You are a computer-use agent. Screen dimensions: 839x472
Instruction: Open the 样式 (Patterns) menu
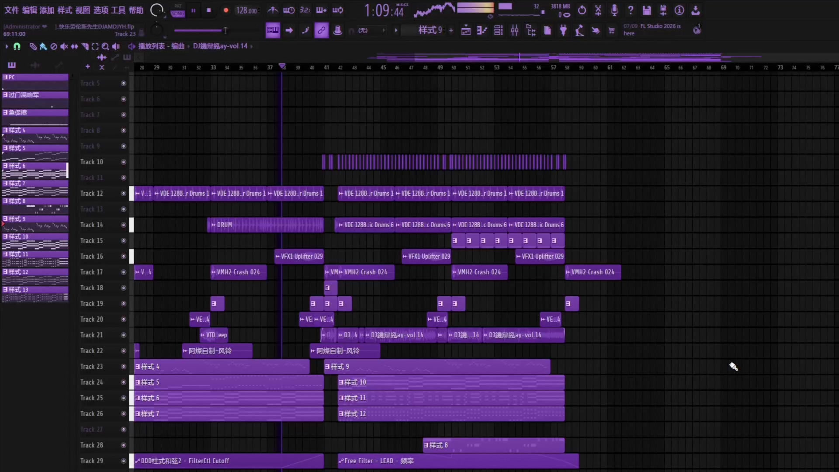[x=65, y=10]
